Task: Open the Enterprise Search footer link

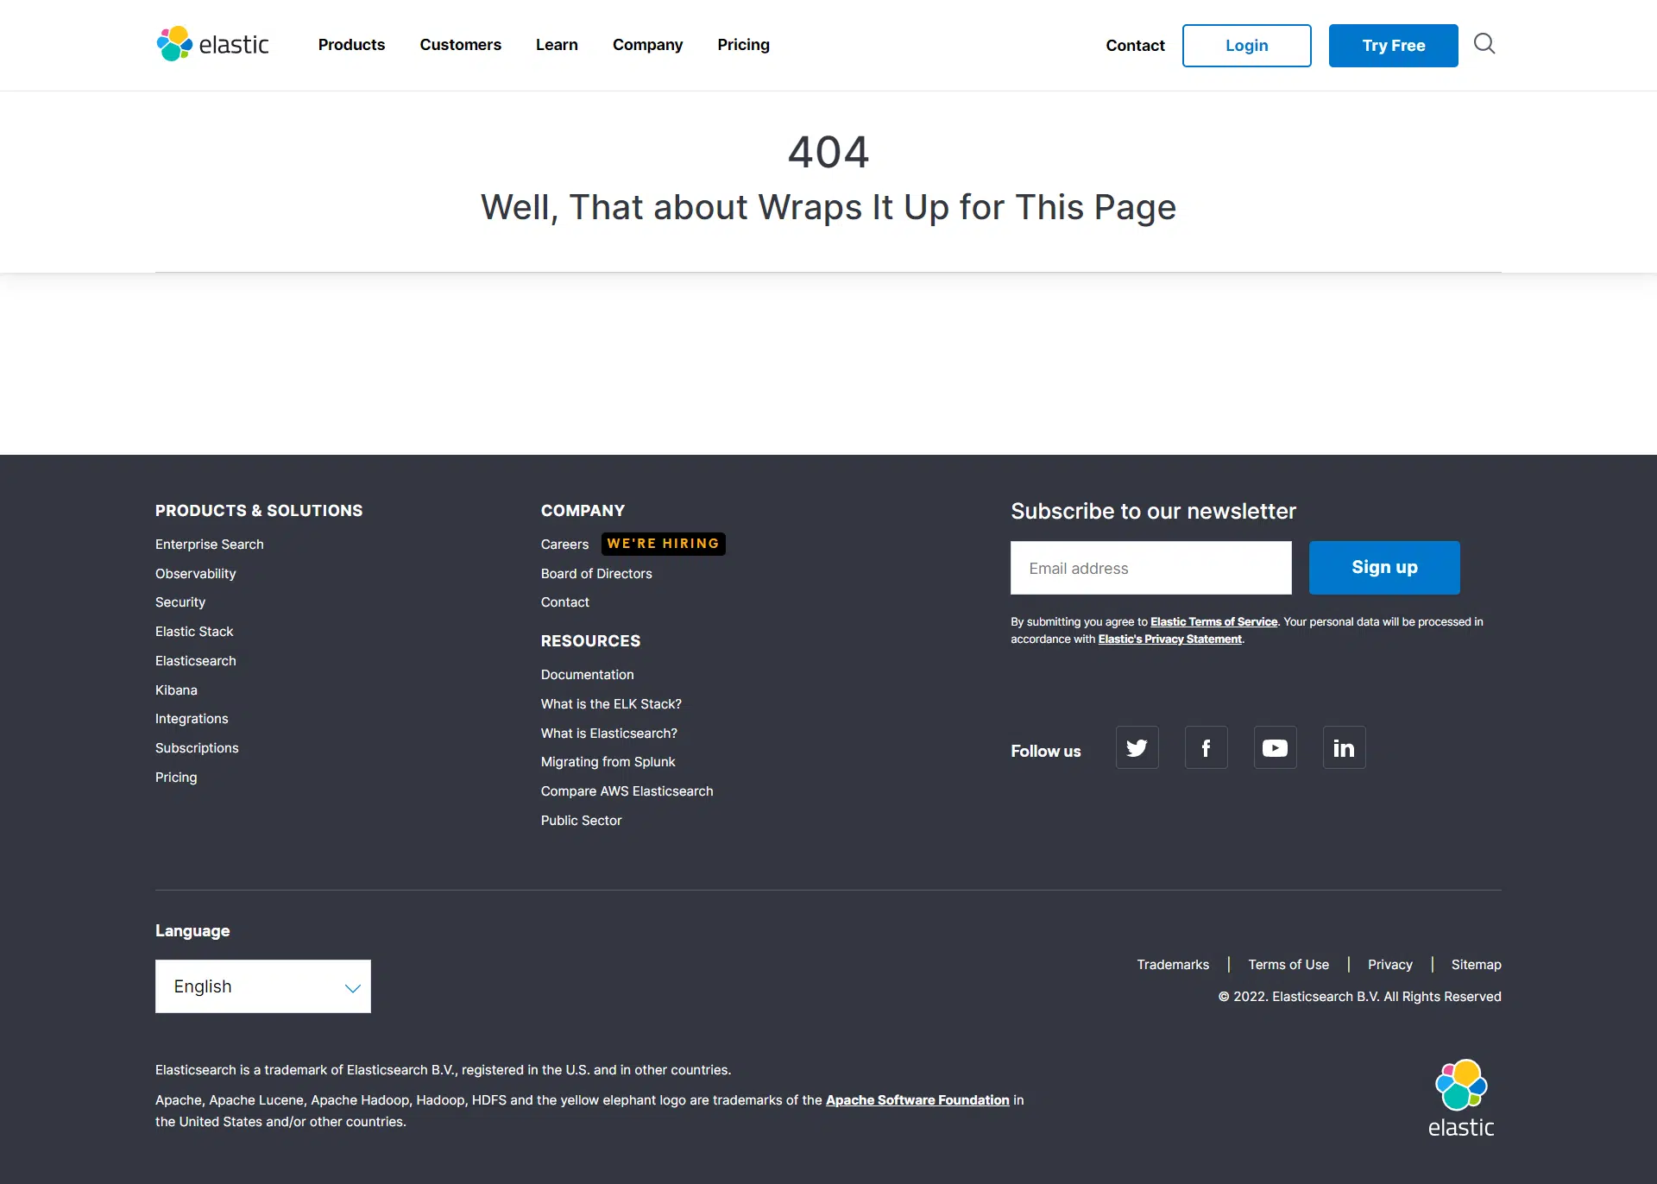Action: point(210,545)
